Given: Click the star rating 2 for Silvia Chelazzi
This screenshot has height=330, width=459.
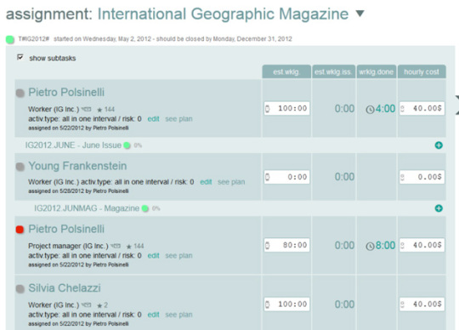Looking at the screenshot, I should (x=103, y=305).
